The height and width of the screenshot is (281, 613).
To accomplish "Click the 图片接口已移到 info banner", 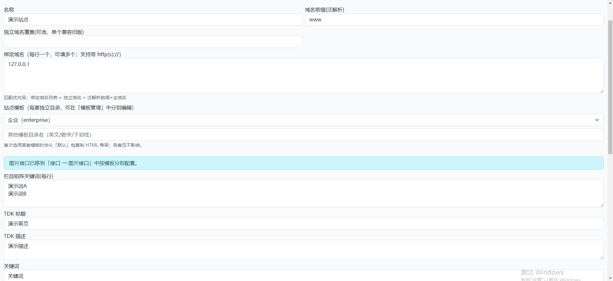I will pos(303,163).
